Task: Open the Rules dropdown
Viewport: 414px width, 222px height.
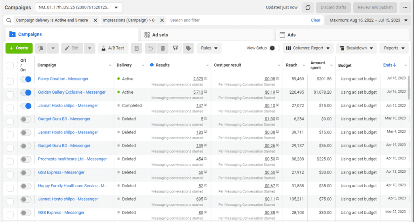Action: tap(209, 48)
